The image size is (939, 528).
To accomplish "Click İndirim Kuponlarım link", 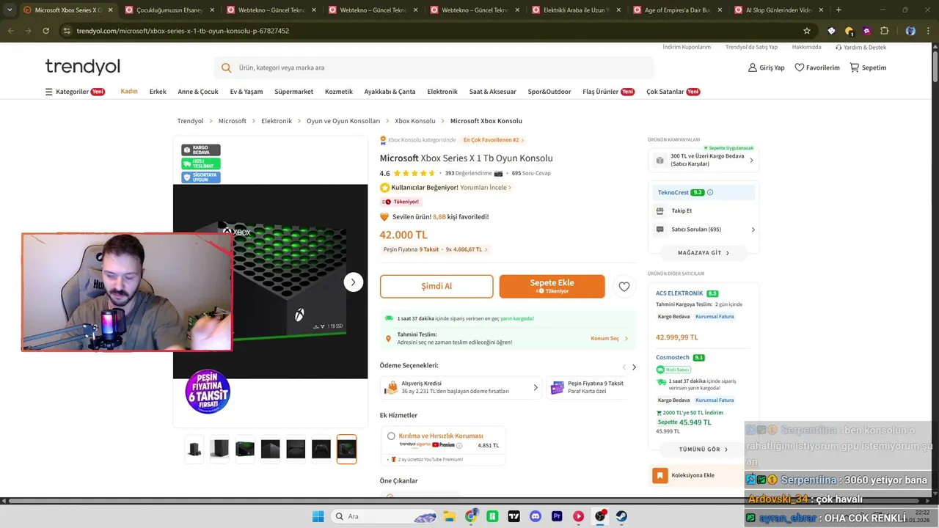I will [x=687, y=47].
